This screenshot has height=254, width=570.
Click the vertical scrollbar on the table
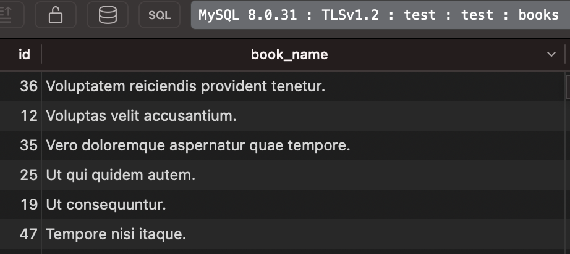pos(568,163)
